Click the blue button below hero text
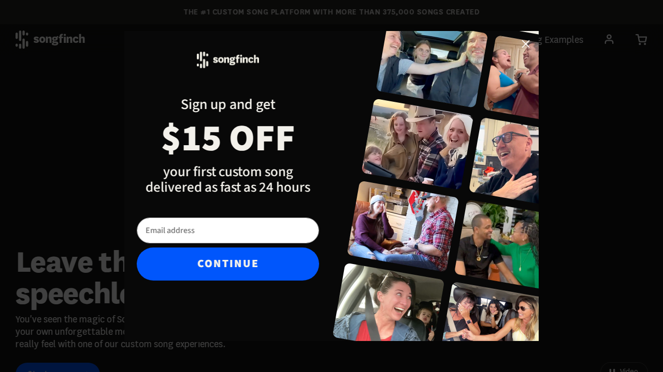This screenshot has width=663, height=372. (x=57, y=367)
